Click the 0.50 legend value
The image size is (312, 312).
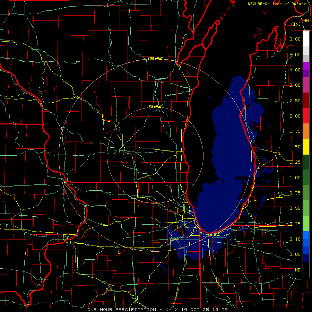coord(295,208)
